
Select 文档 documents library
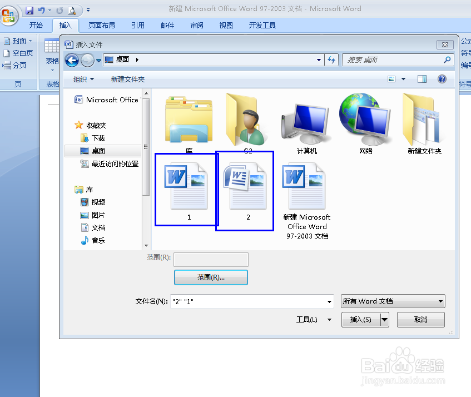click(93, 227)
